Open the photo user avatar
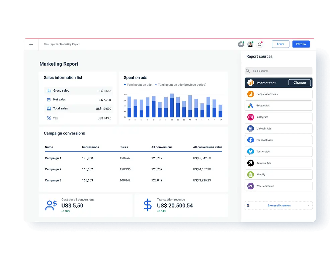The height and width of the screenshot is (265, 332). point(250,44)
